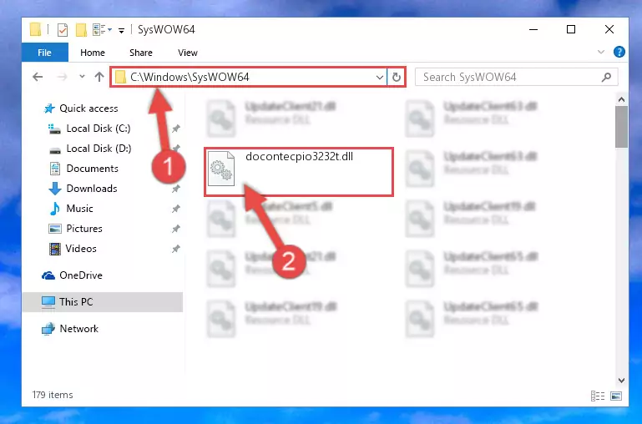Go back with the Back arrow
Image resolution: width=642 pixels, height=424 pixels.
pyautogui.click(x=38, y=77)
